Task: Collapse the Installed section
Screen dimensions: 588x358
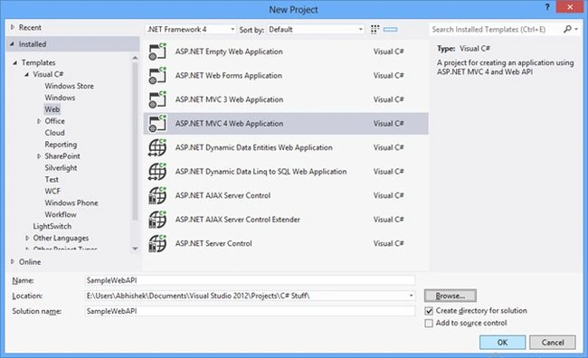Action: click(x=13, y=44)
